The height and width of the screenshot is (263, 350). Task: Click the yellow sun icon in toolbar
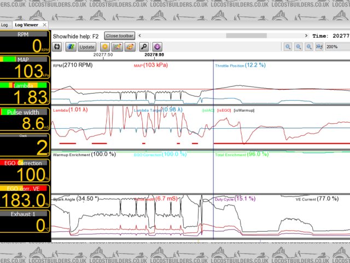(104, 47)
